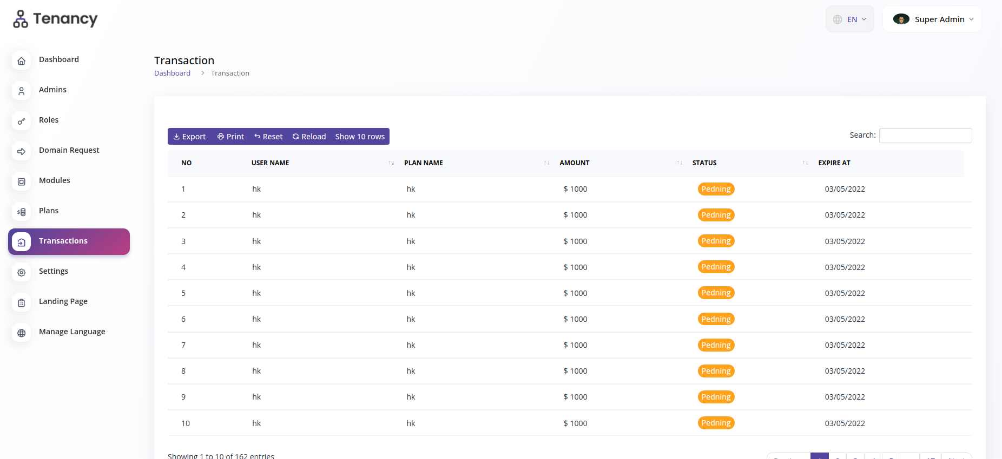
Task: Go to Admins menu item
Action: (x=52, y=90)
